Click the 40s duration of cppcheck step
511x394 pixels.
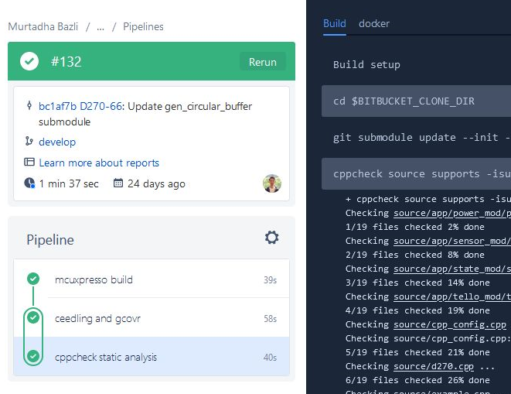[270, 358]
